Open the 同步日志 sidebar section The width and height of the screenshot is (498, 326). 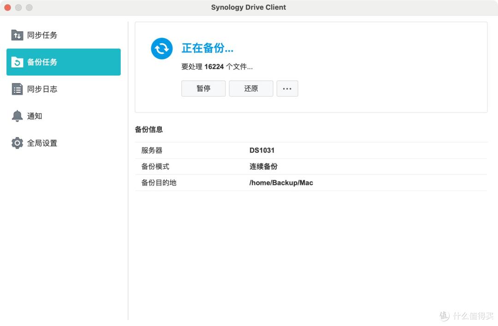coord(64,89)
